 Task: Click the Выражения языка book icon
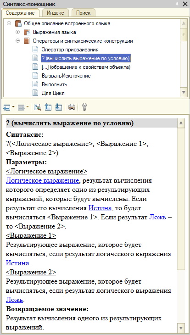pos(27,32)
